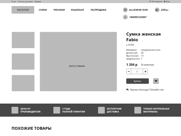Click the Вход login link
Viewport: 181px width, 136px height.
pos(168,1)
